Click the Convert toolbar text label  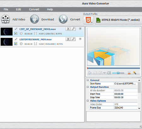tap(75, 20)
